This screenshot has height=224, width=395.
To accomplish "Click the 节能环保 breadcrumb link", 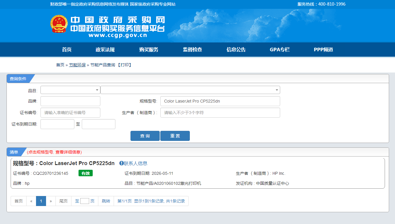I will click(77, 65).
